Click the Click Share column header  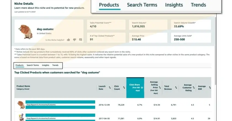135,88
